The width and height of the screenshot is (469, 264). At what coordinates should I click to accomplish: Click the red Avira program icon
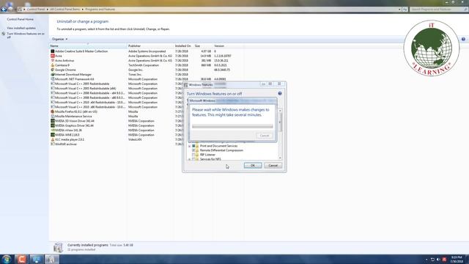click(x=53, y=56)
